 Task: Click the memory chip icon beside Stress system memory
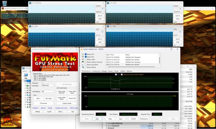[x=83, y=62]
